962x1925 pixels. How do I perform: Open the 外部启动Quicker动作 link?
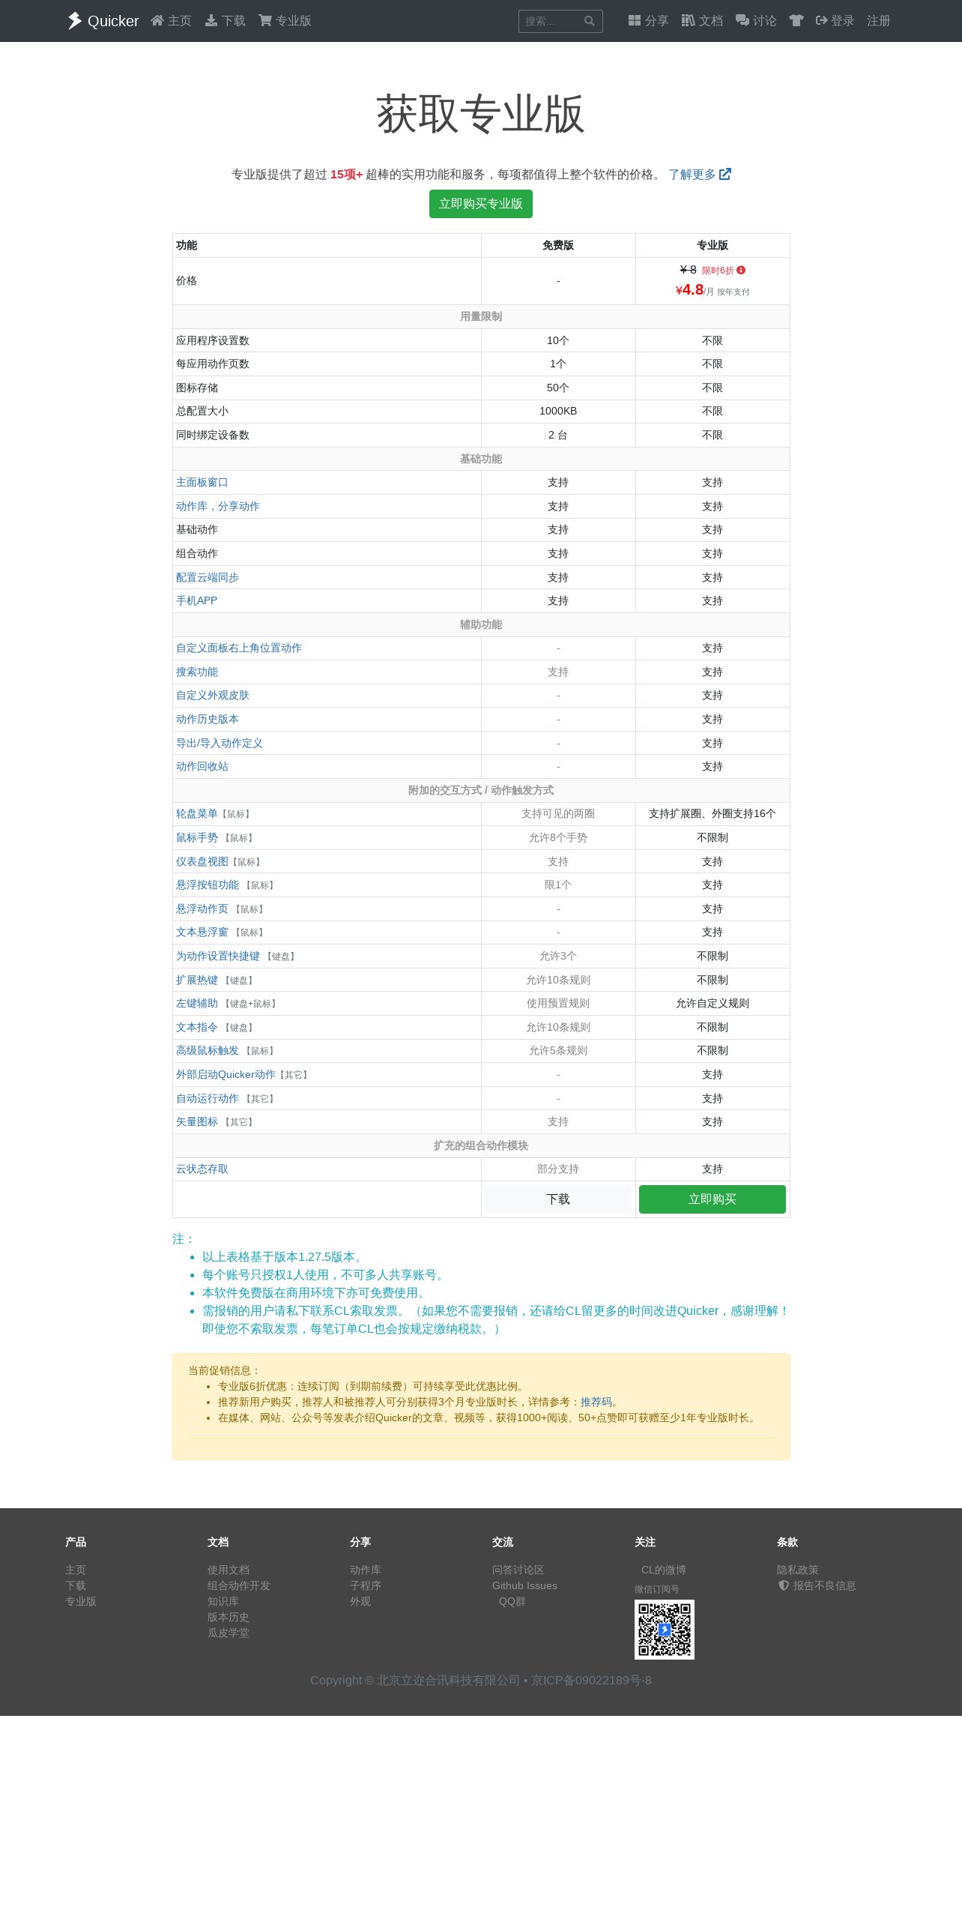(x=226, y=1075)
